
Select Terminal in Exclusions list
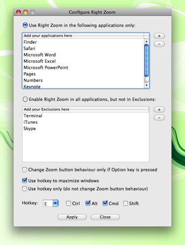[85, 116]
